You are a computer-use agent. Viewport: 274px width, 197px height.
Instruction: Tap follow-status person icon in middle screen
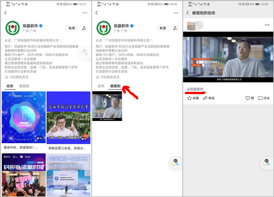click(175, 28)
